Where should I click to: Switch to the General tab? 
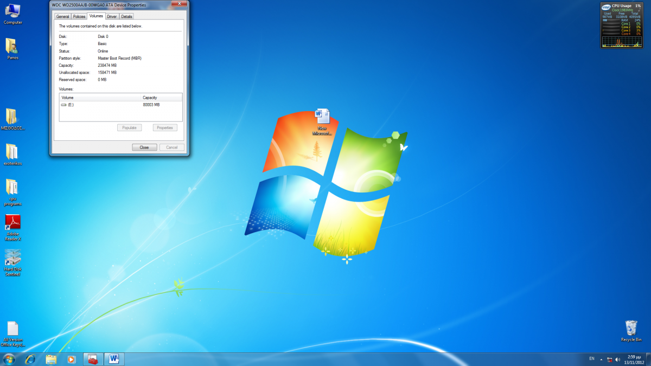coord(63,17)
